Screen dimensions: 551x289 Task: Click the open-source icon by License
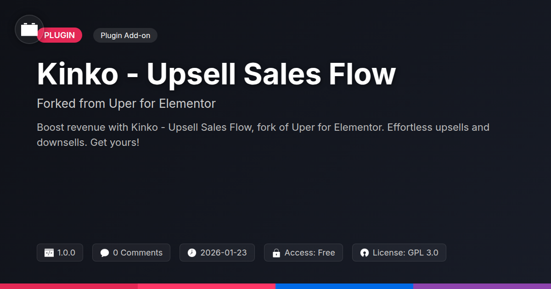[x=365, y=253]
